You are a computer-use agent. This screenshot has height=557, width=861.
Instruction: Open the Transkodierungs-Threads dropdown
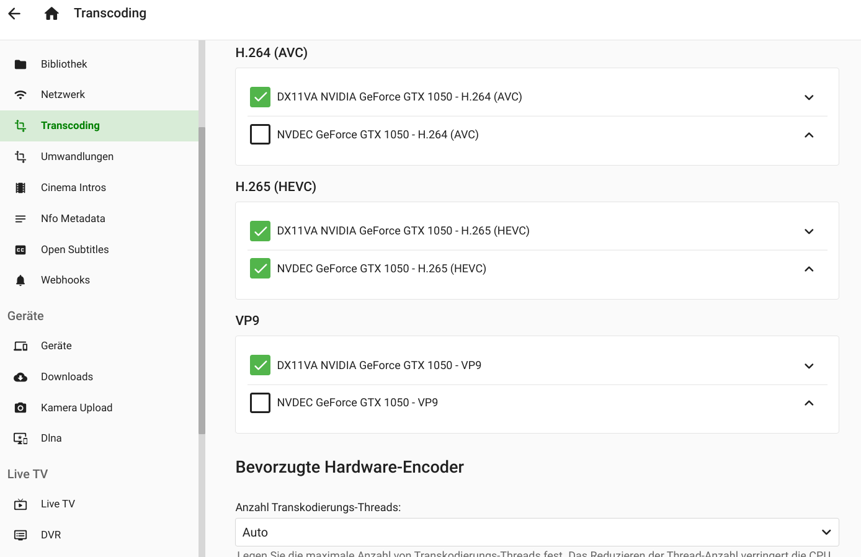[x=537, y=532]
